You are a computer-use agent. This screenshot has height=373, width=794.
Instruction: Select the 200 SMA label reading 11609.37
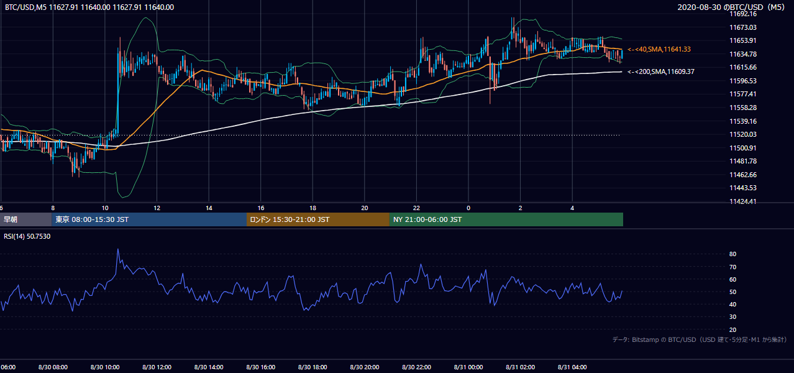(661, 71)
